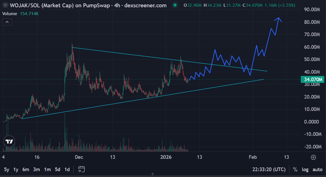326x177 pixels.
Task: Click the 70.00M price axis label
Action: point(312,34)
